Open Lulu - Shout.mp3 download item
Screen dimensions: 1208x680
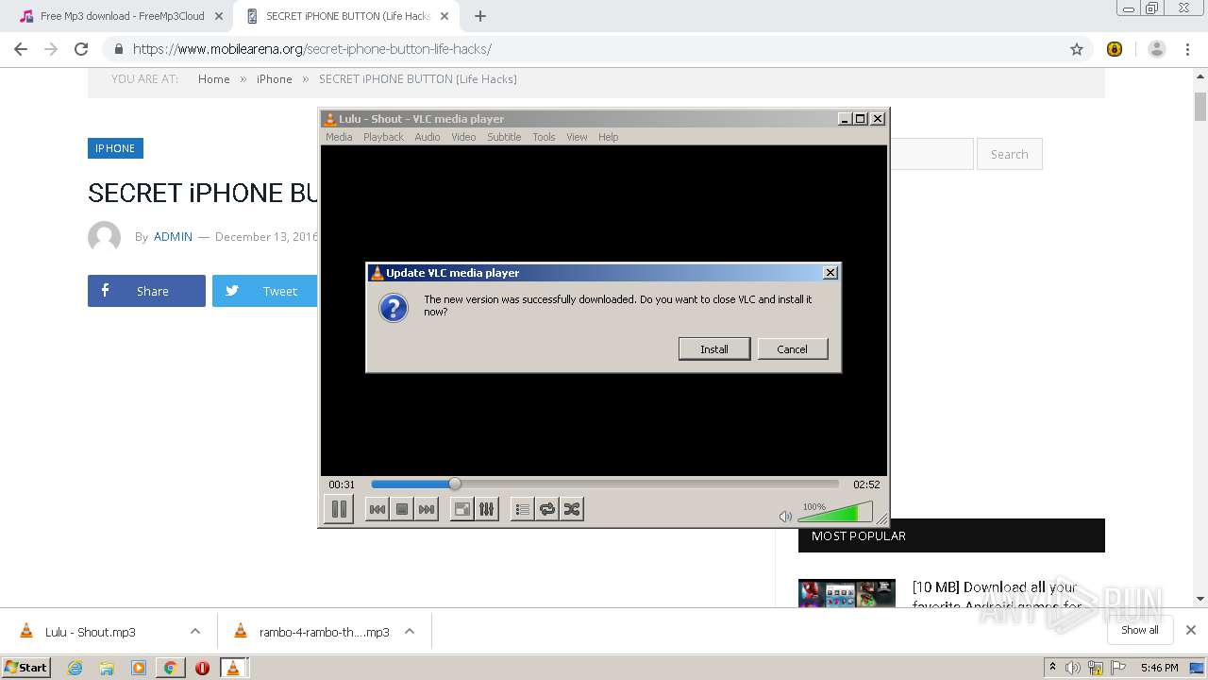(91, 632)
